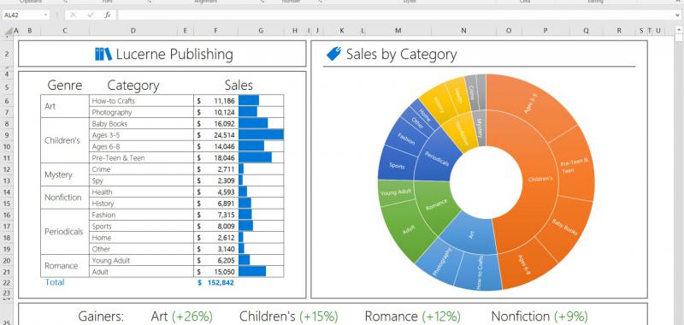Select column N header
The image size is (684, 325).
tap(463, 31)
